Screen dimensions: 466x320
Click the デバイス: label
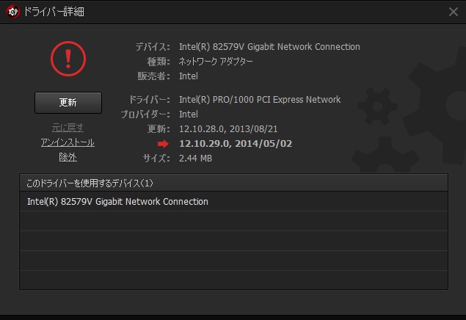pyautogui.click(x=153, y=47)
